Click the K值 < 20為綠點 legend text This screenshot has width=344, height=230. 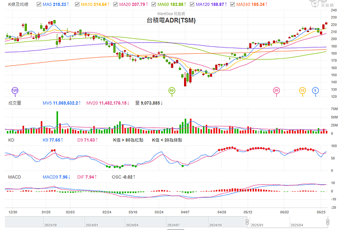pos(167,140)
